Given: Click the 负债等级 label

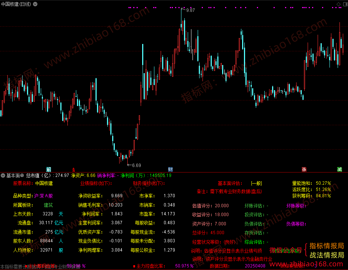Looking at the screenshot, I should coord(296,224).
